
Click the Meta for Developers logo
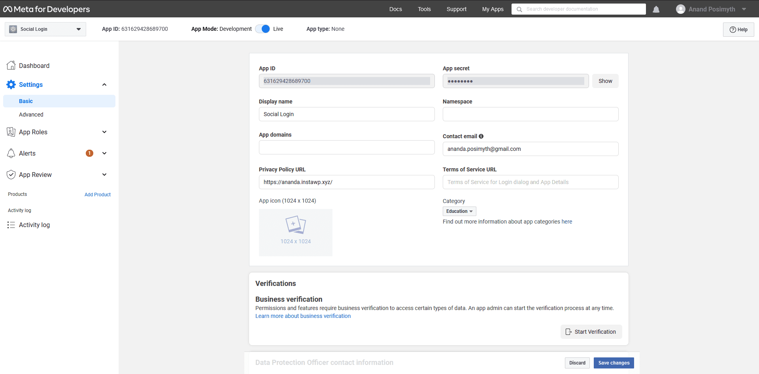pyautogui.click(x=46, y=9)
